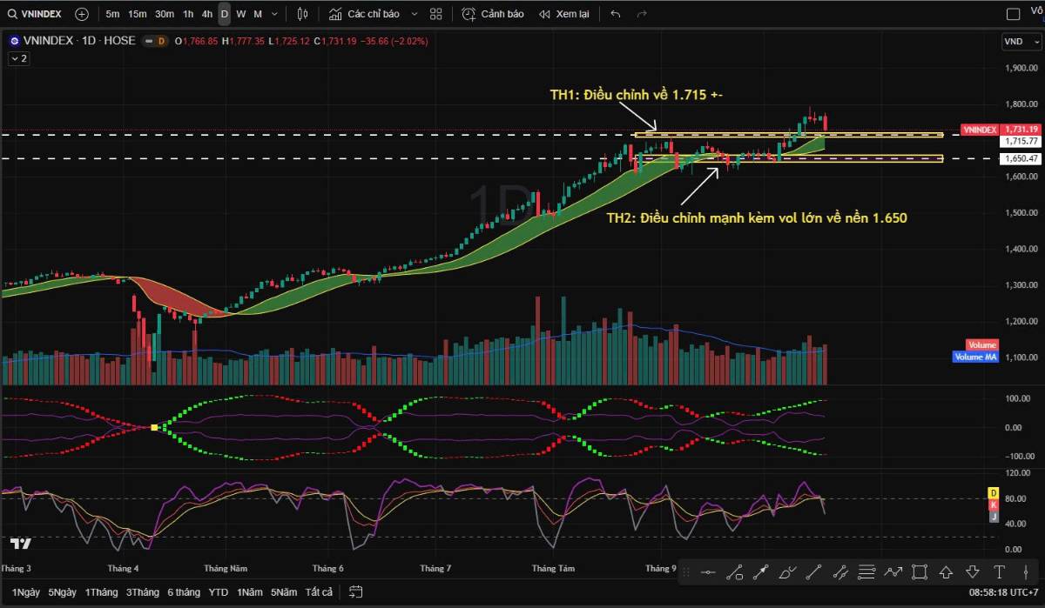
Task: Select the arrow up marker tool
Action: pos(946,572)
